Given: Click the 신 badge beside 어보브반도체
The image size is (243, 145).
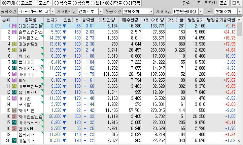Looking at the screenshot, I should pyautogui.click(x=14, y=86).
